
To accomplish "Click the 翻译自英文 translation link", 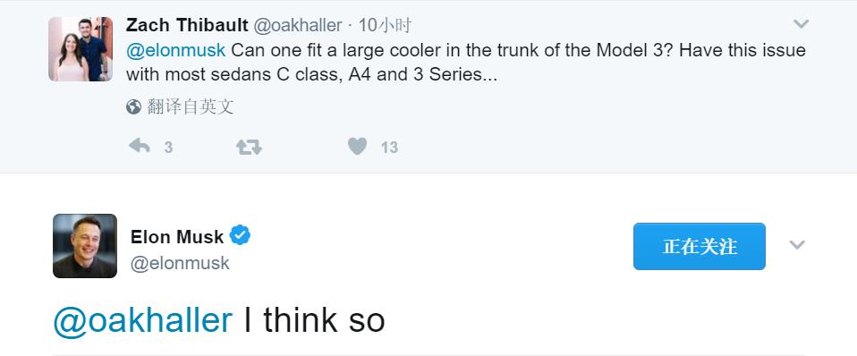I will point(190,106).
